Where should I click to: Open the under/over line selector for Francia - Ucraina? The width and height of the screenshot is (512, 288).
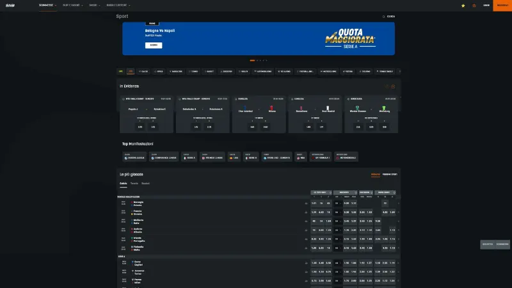point(338,212)
